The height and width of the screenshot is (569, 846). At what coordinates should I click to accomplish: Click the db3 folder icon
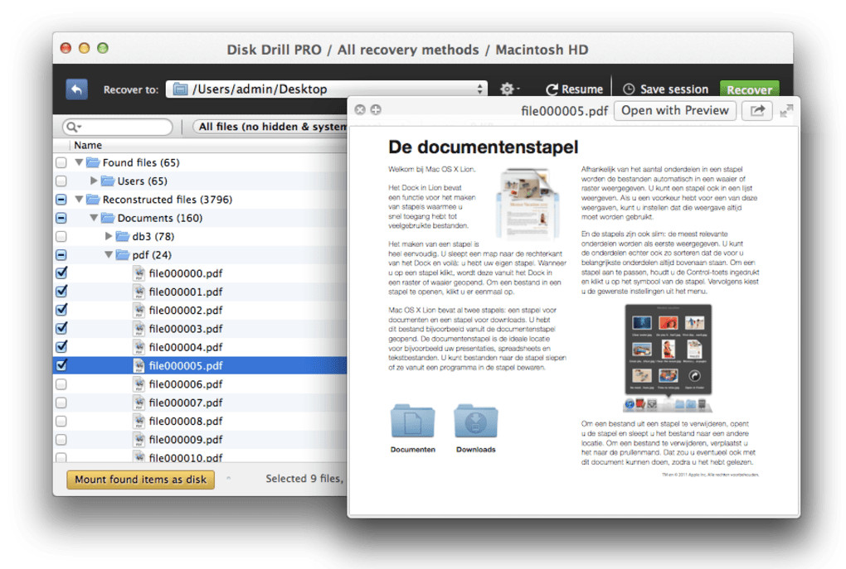[123, 236]
